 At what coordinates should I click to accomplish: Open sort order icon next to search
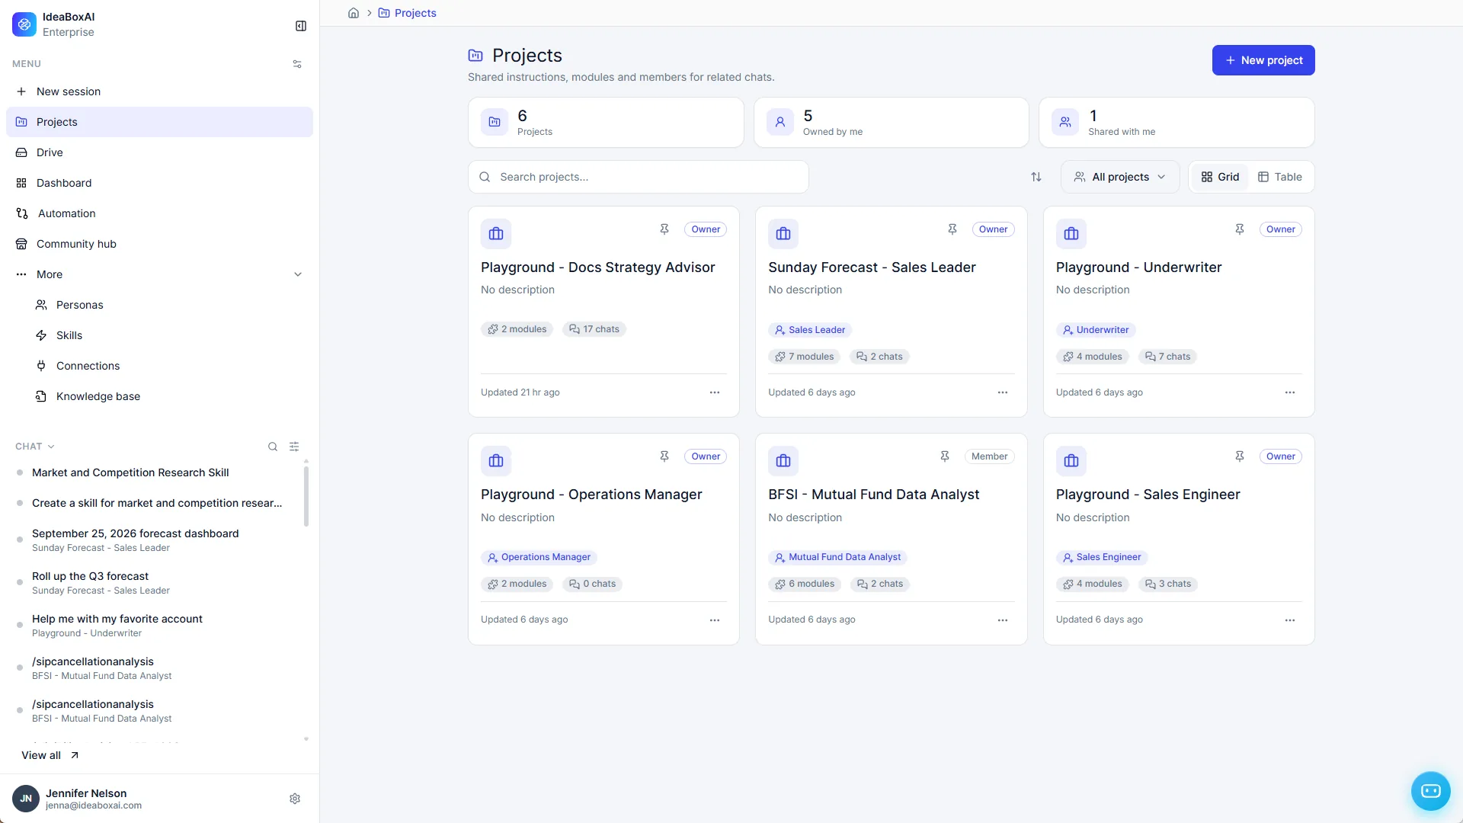(1036, 177)
